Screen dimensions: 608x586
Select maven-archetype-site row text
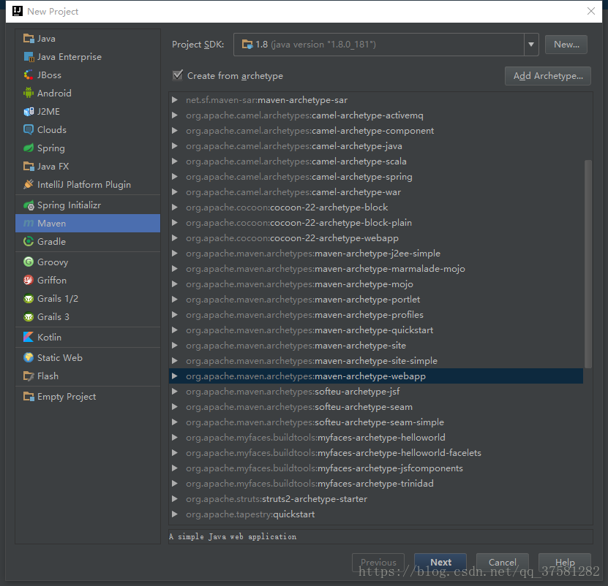[296, 346]
